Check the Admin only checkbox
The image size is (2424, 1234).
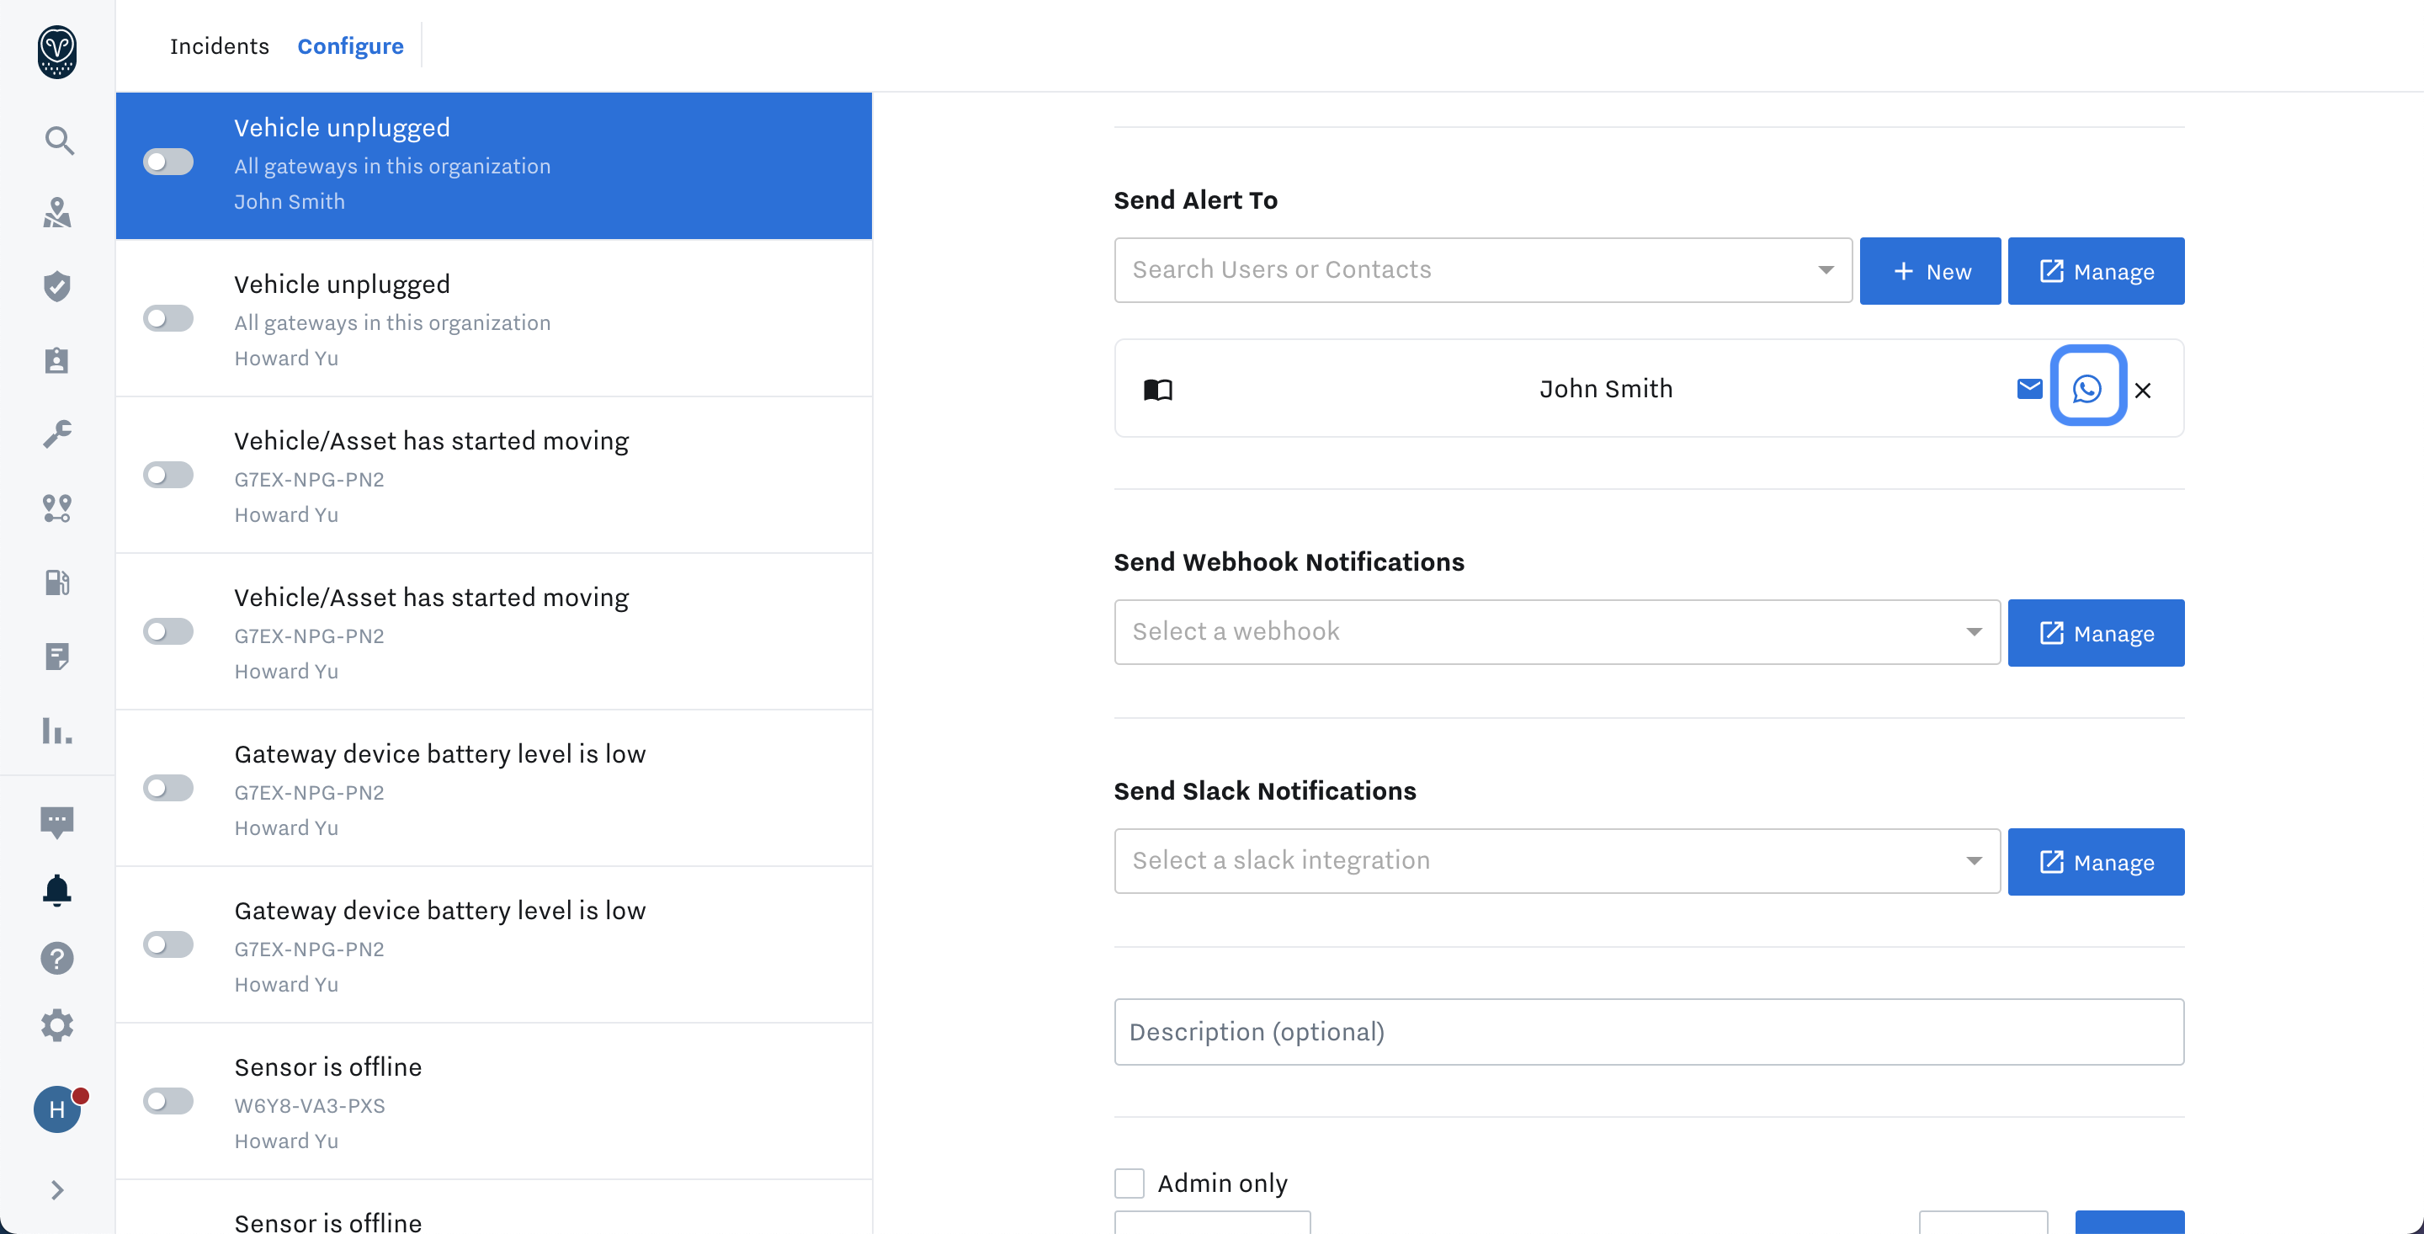coord(1130,1183)
